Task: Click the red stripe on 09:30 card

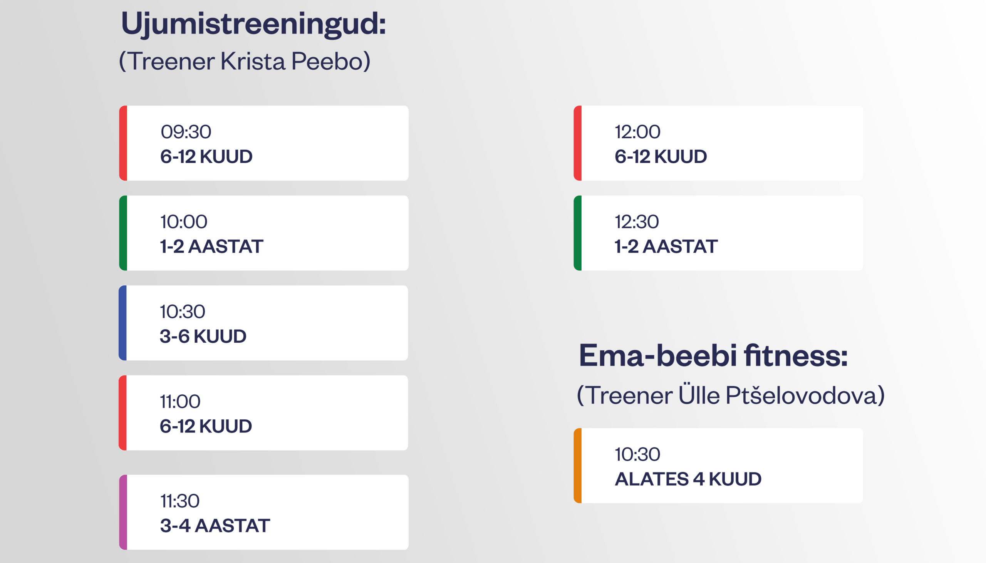Action: tap(123, 143)
